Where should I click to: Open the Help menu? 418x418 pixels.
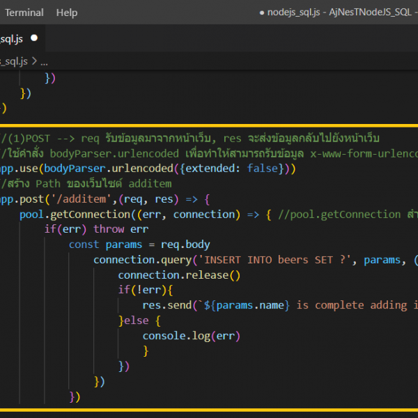click(67, 13)
